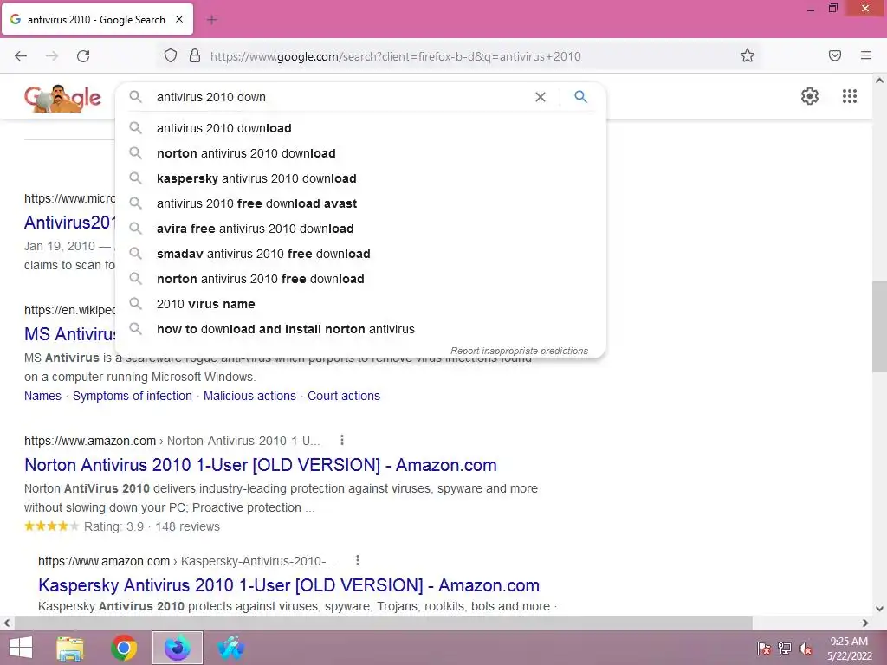Click inside the search input field

(x=340, y=97)
